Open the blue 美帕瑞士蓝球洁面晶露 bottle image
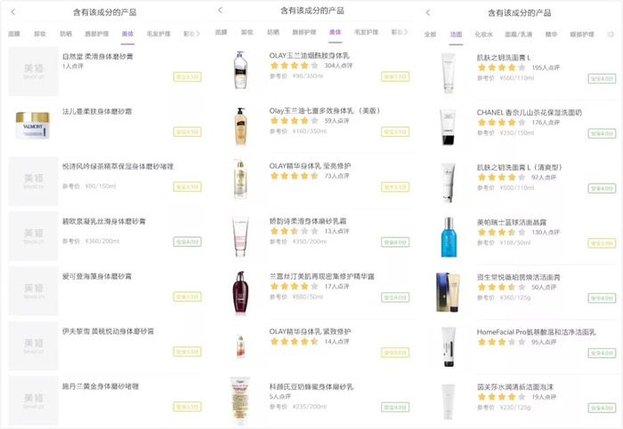The height and width of the screenshot is (429, 623). click(449, 237)
